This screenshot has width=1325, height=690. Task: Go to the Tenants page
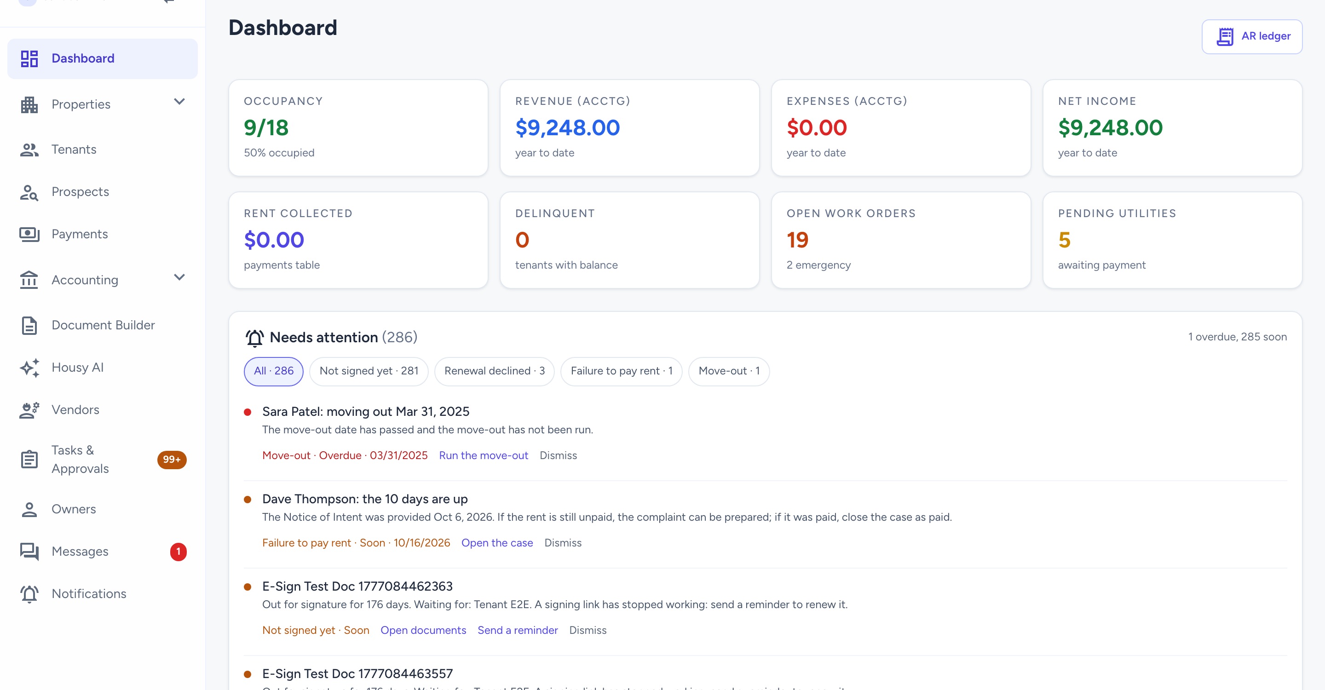102,149
